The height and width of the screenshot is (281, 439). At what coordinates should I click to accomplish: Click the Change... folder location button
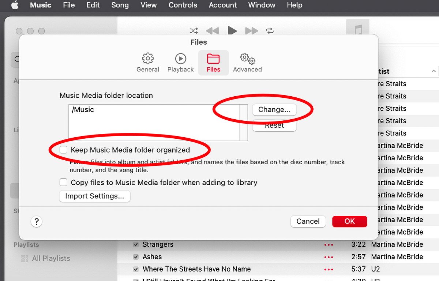tap(274, 109)
